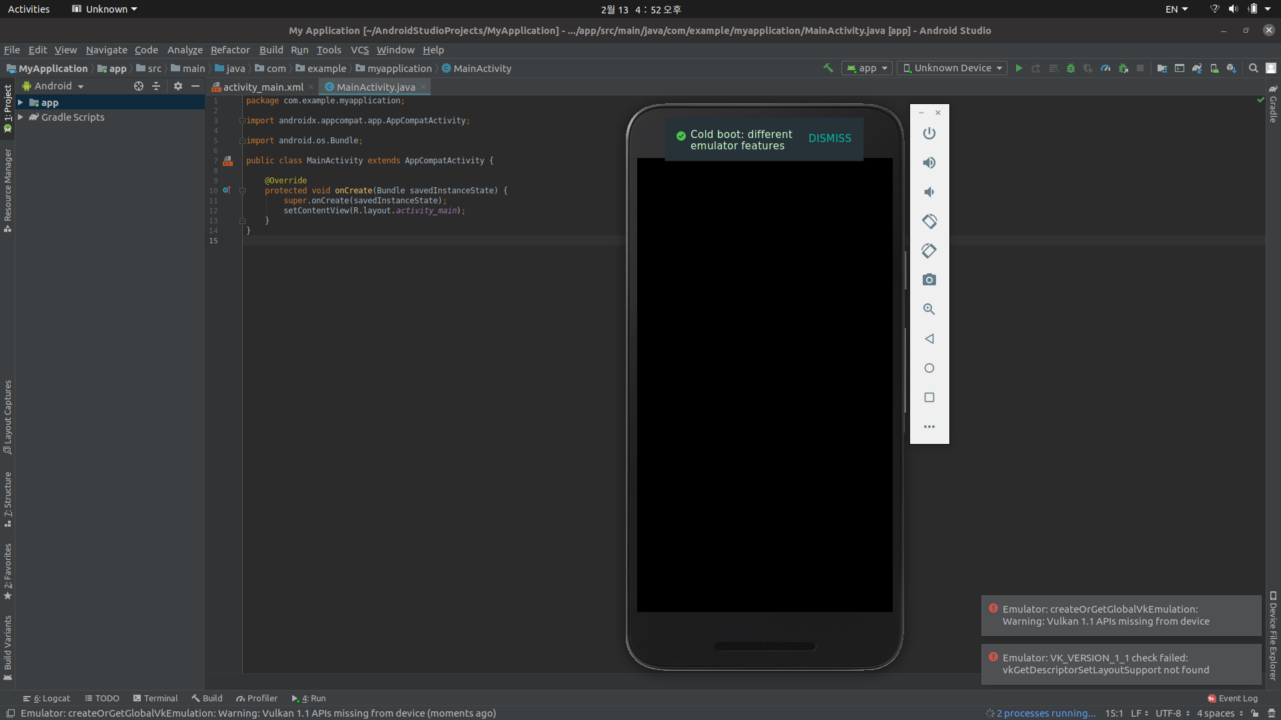Open the Android project view dropdown
1281x720 pixels.
pos(53,86)
